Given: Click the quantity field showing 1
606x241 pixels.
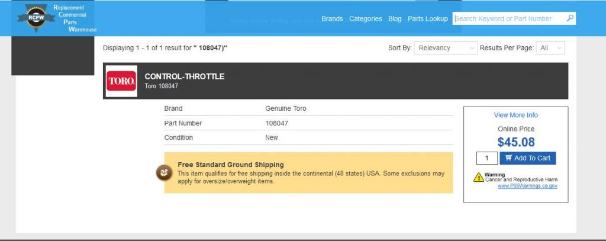Looking at the screenshot, I should (x=486, y=158).
